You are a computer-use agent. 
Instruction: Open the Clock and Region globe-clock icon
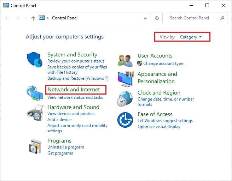125,99
